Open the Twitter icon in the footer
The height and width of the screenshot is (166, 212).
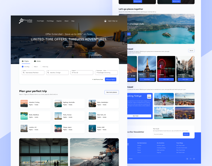[194, 159]
